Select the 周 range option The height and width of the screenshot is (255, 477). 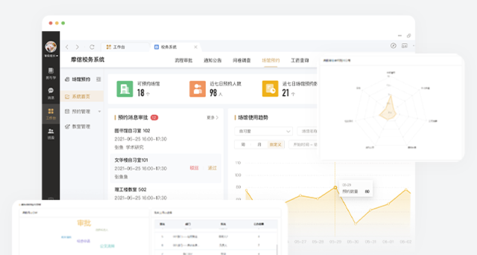coord(243,145)
